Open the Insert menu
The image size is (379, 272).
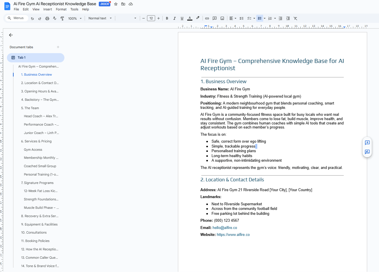47,9
